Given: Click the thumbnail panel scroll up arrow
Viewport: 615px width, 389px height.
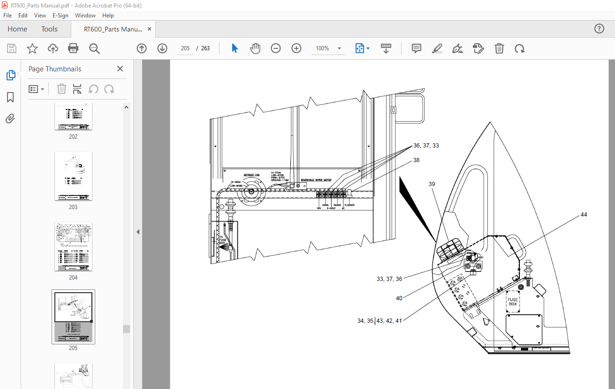Looking at the screenshot, I should (127, 108).
